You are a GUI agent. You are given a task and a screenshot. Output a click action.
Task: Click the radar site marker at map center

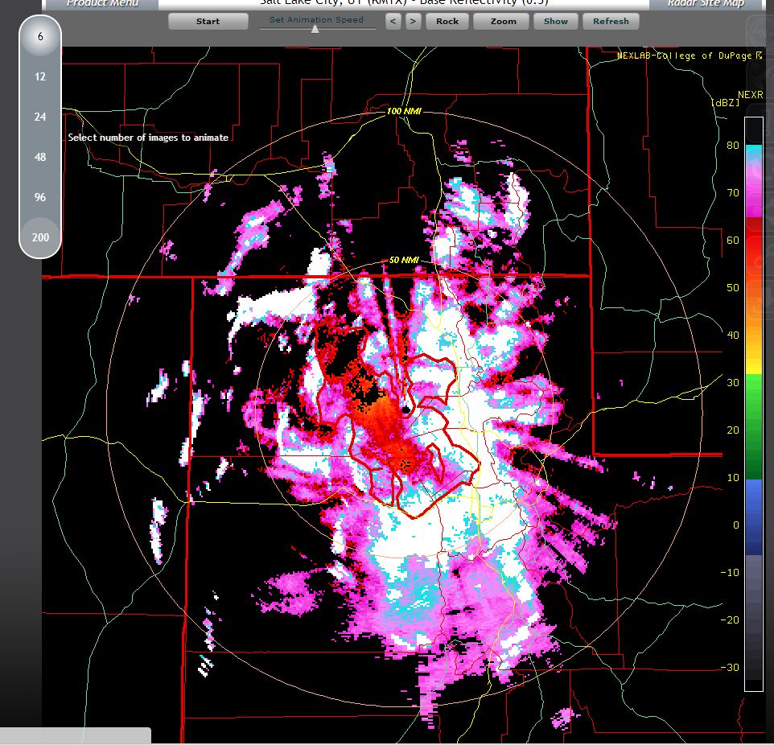[x=406, y=410]
